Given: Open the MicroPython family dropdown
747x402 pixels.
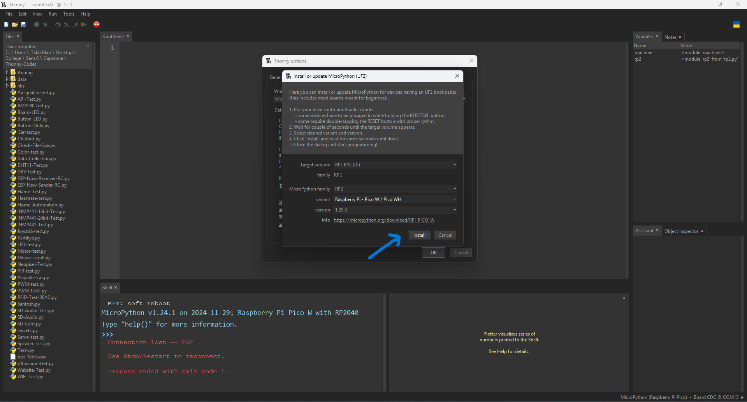Looking at the screenshot, I should [x=454, y=189].
